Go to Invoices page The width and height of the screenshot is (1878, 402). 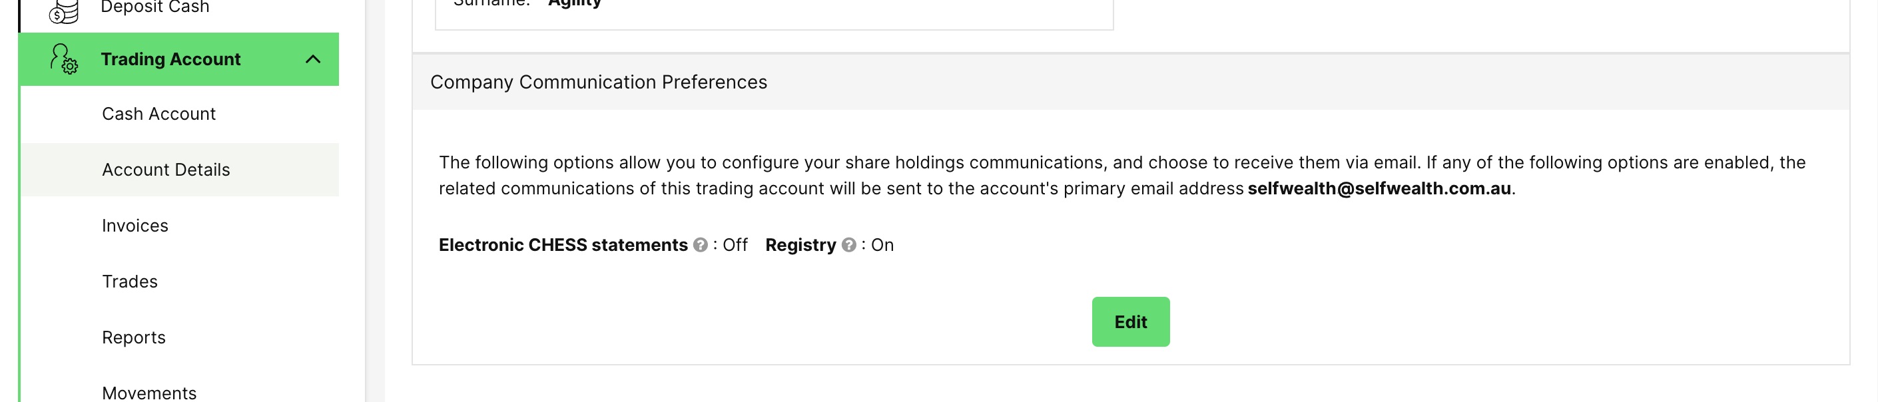(135, 226)
